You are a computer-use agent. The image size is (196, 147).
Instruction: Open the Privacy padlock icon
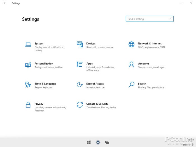click(x=28, y=105)
